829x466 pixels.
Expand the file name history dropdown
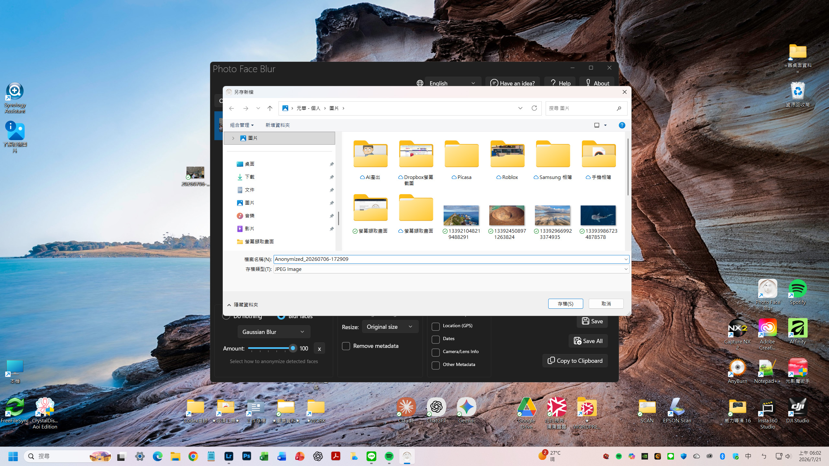tap(626, 259)
